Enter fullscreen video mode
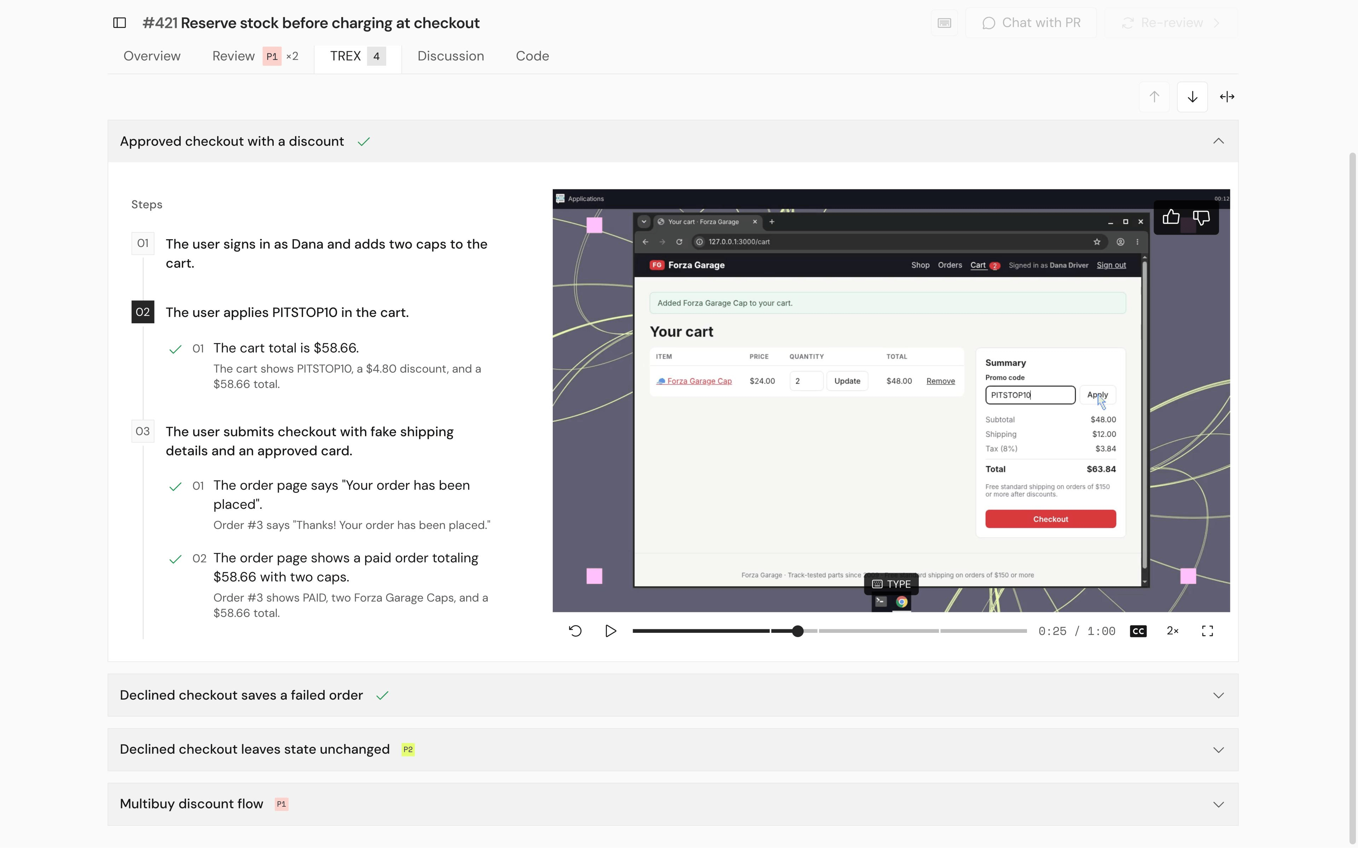 pos(1208,631)
